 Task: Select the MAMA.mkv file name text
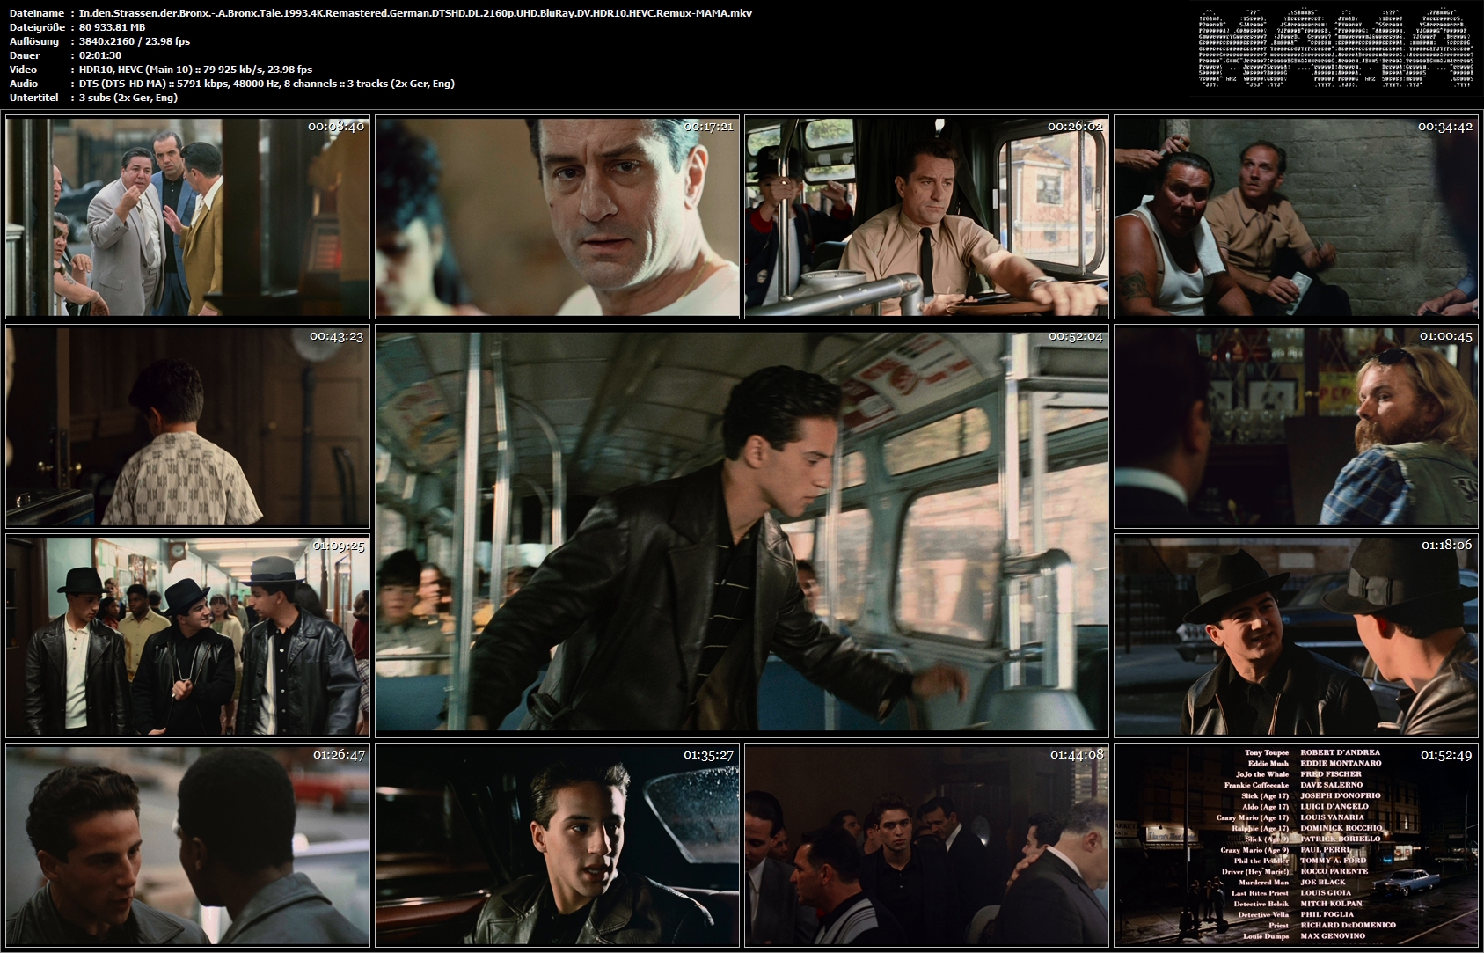point(415,13)
